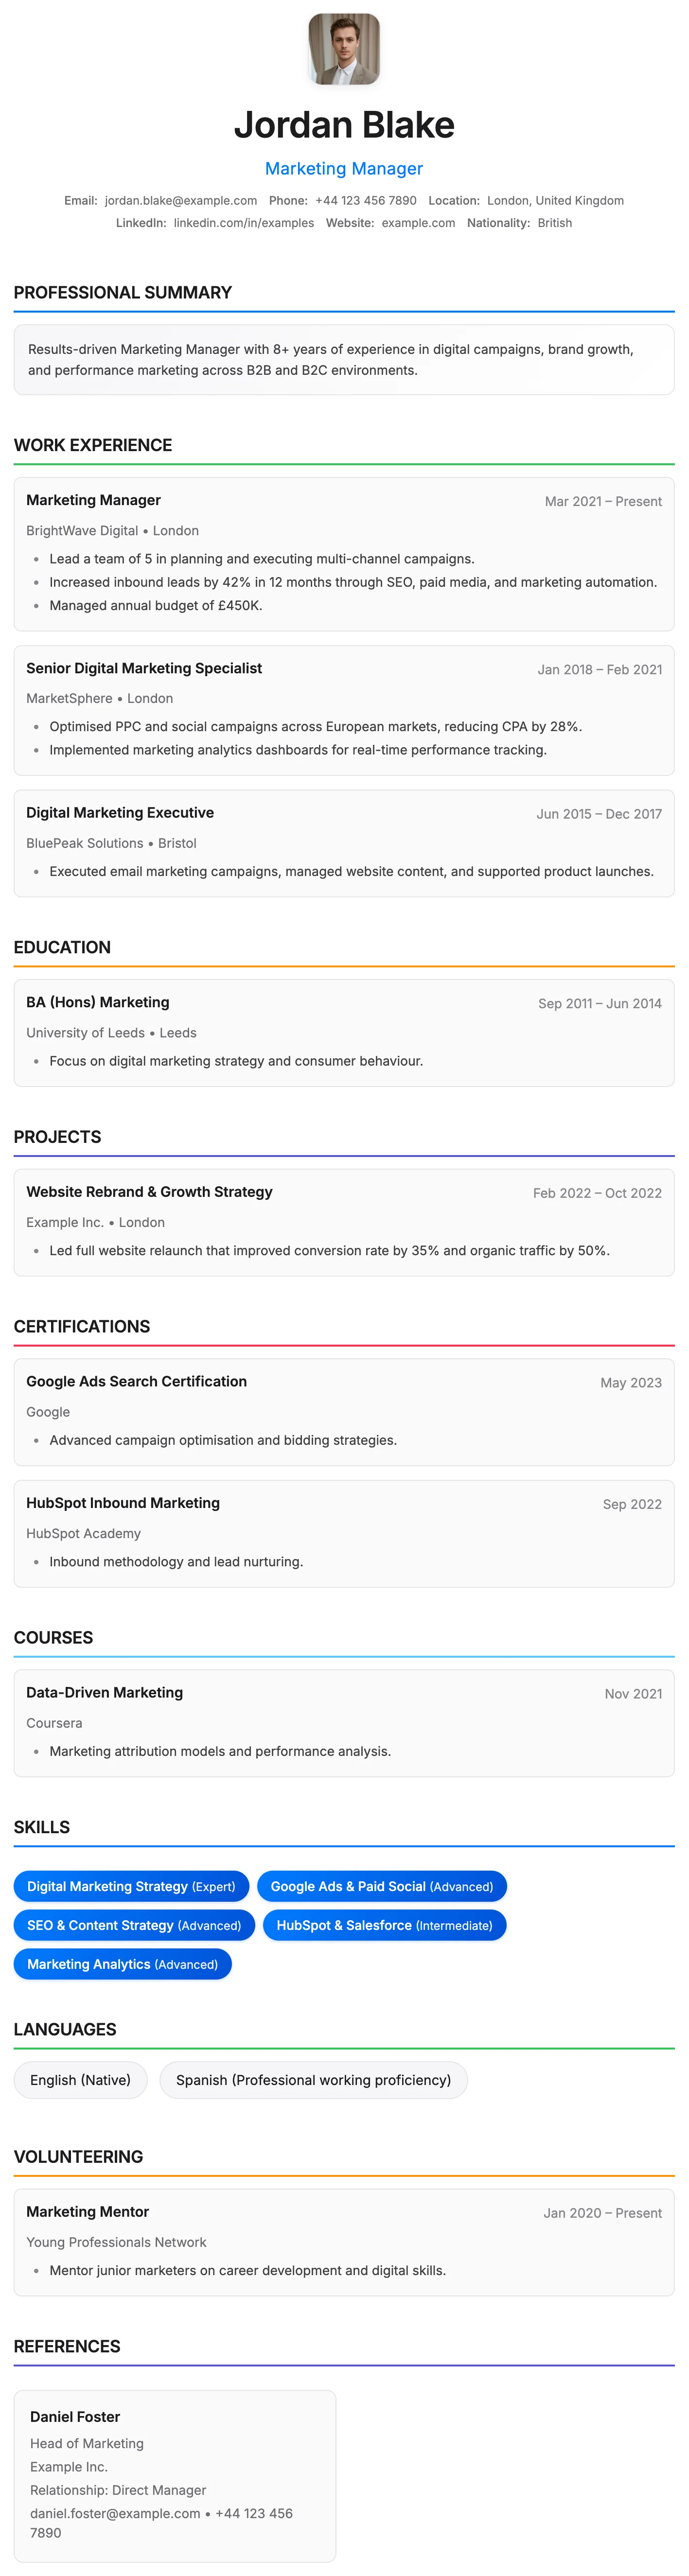
Task: Open the example.com website link
Action: coord(418,223)
